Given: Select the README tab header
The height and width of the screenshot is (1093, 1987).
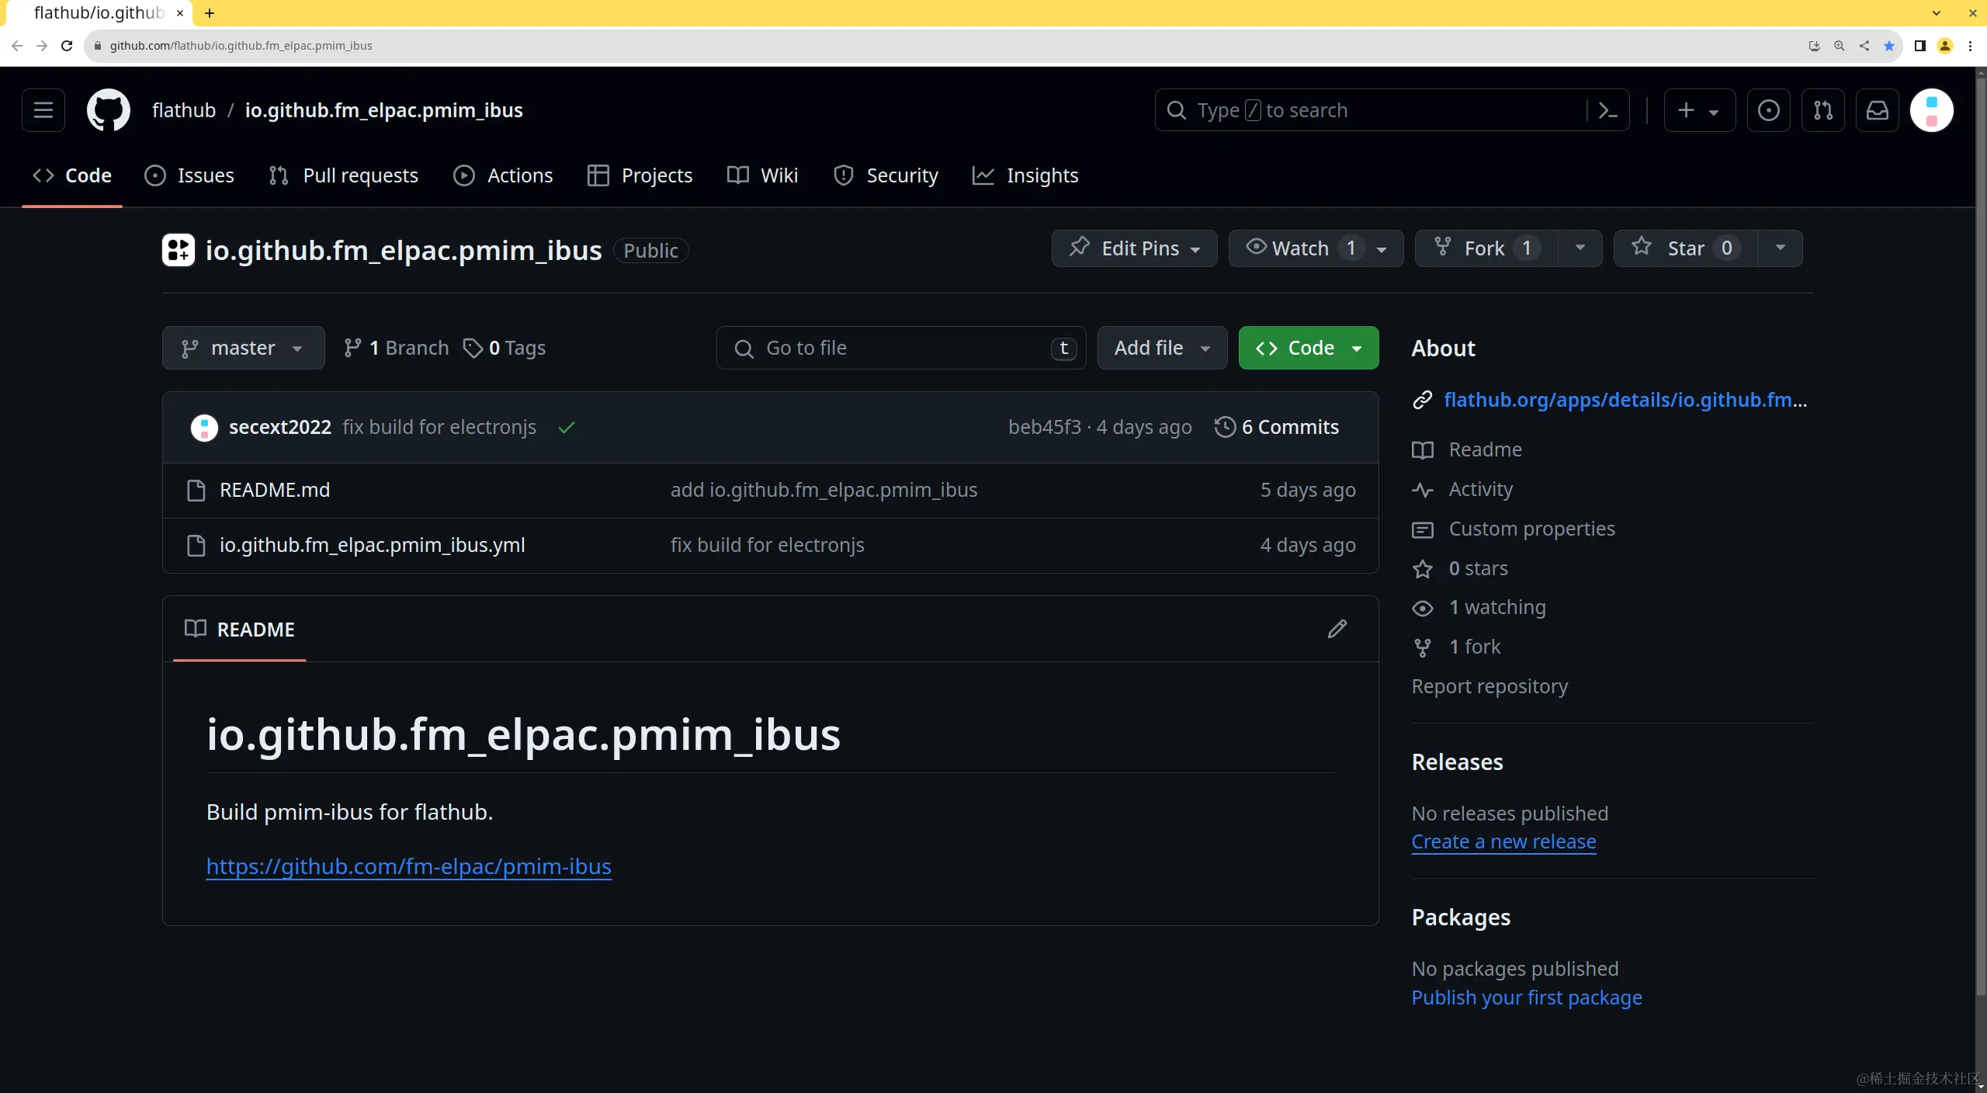Looking at the screenshot, I should (240, 629).
